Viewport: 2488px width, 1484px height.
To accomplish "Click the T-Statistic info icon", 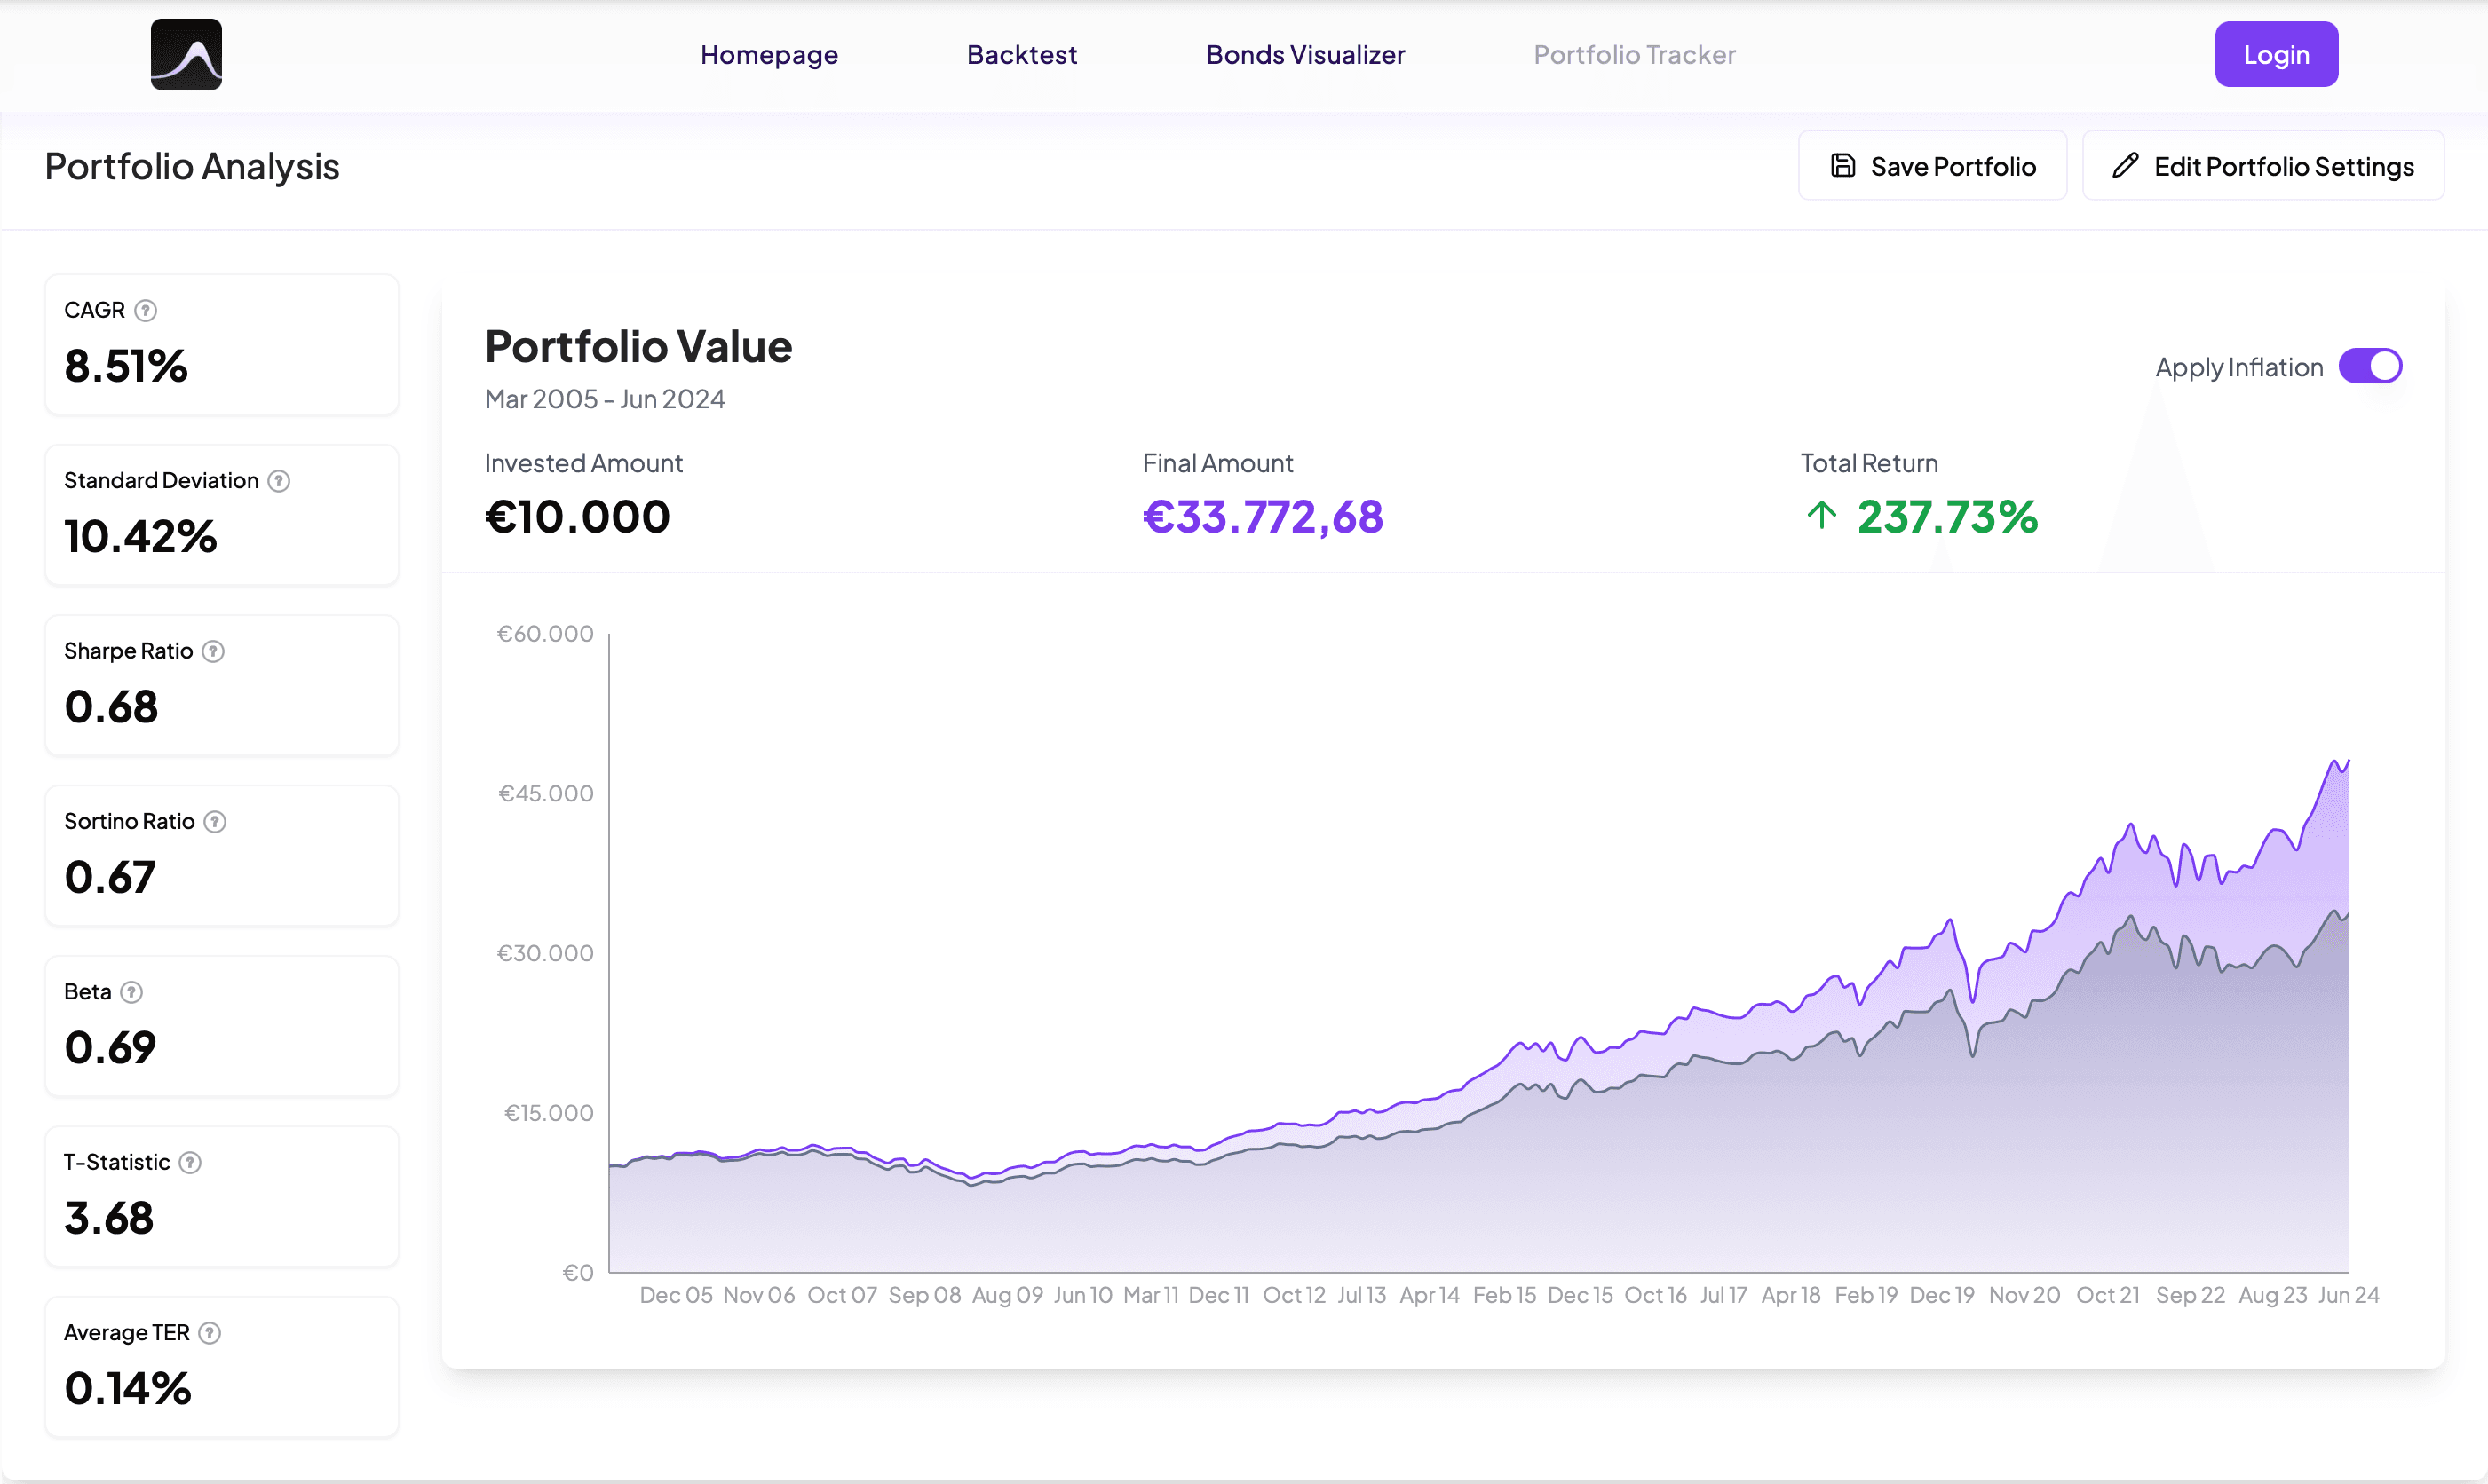I will [190, 1162].
